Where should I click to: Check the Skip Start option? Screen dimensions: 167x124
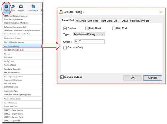click(87, 28)
